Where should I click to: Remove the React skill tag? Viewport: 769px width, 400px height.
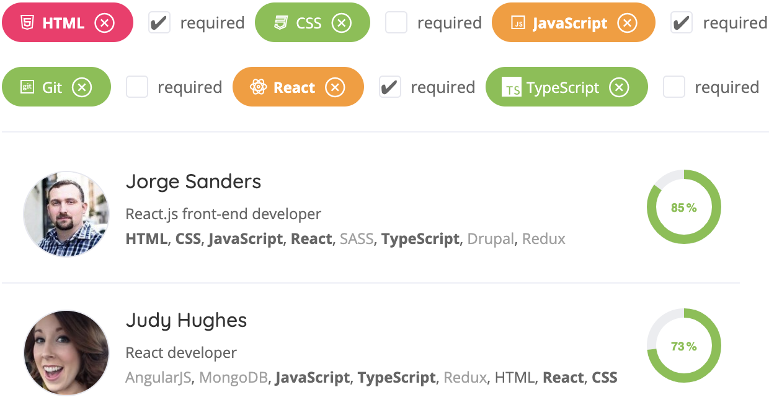(x=335, y=87)
